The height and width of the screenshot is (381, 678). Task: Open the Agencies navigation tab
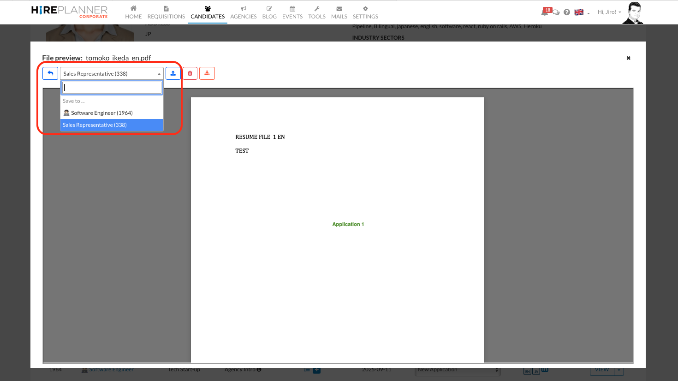(243, 12)
